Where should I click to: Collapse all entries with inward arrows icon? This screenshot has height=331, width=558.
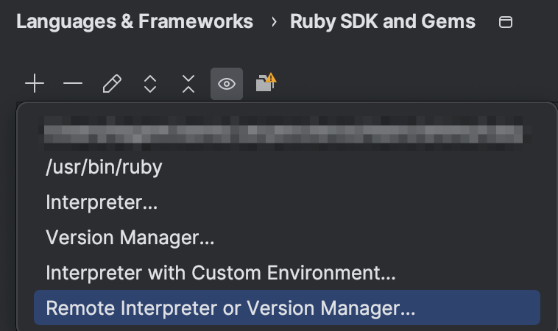point(188,84)
